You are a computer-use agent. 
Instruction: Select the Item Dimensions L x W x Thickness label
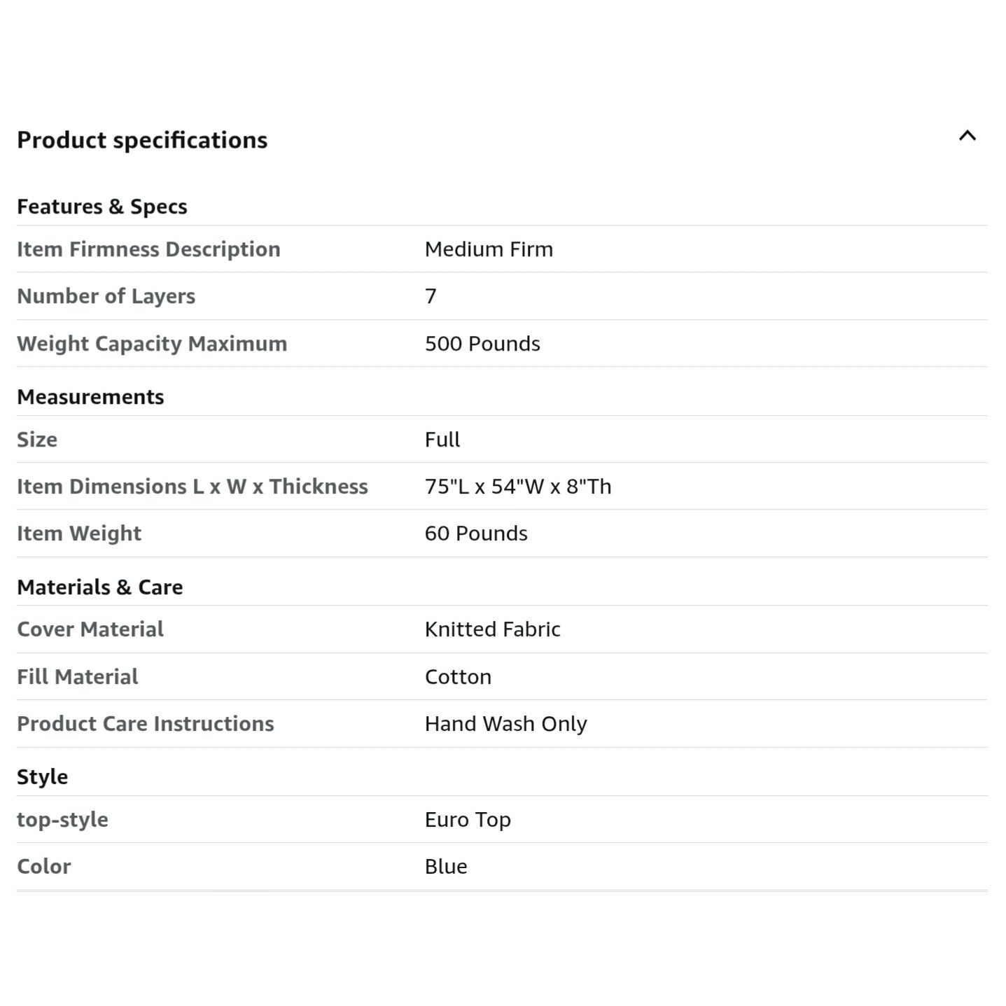(x=193, y=487)
